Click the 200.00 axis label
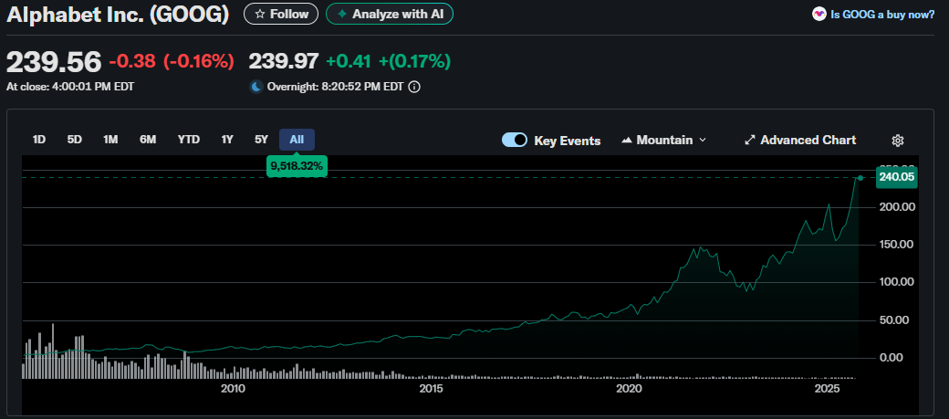 [x=897, y=207]
